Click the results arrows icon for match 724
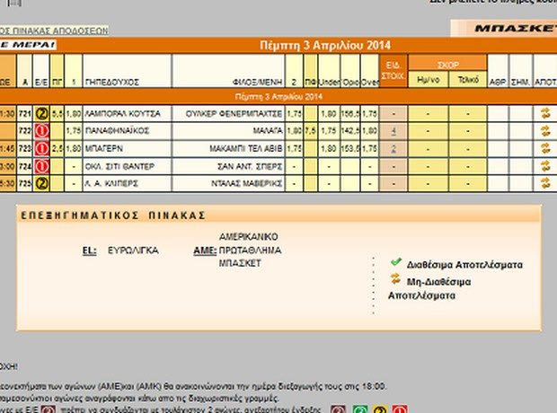This screenshot has height=413, width=557. (545, 166)
